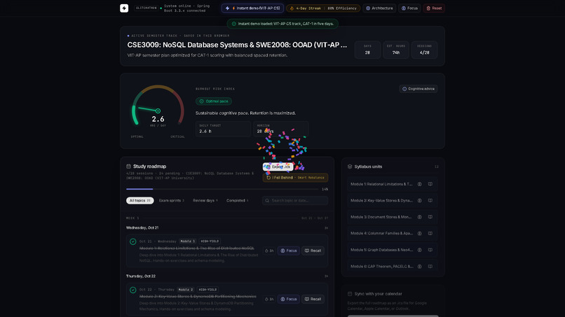Click the SESSIONS 4/28 stat card

point(425,50)
